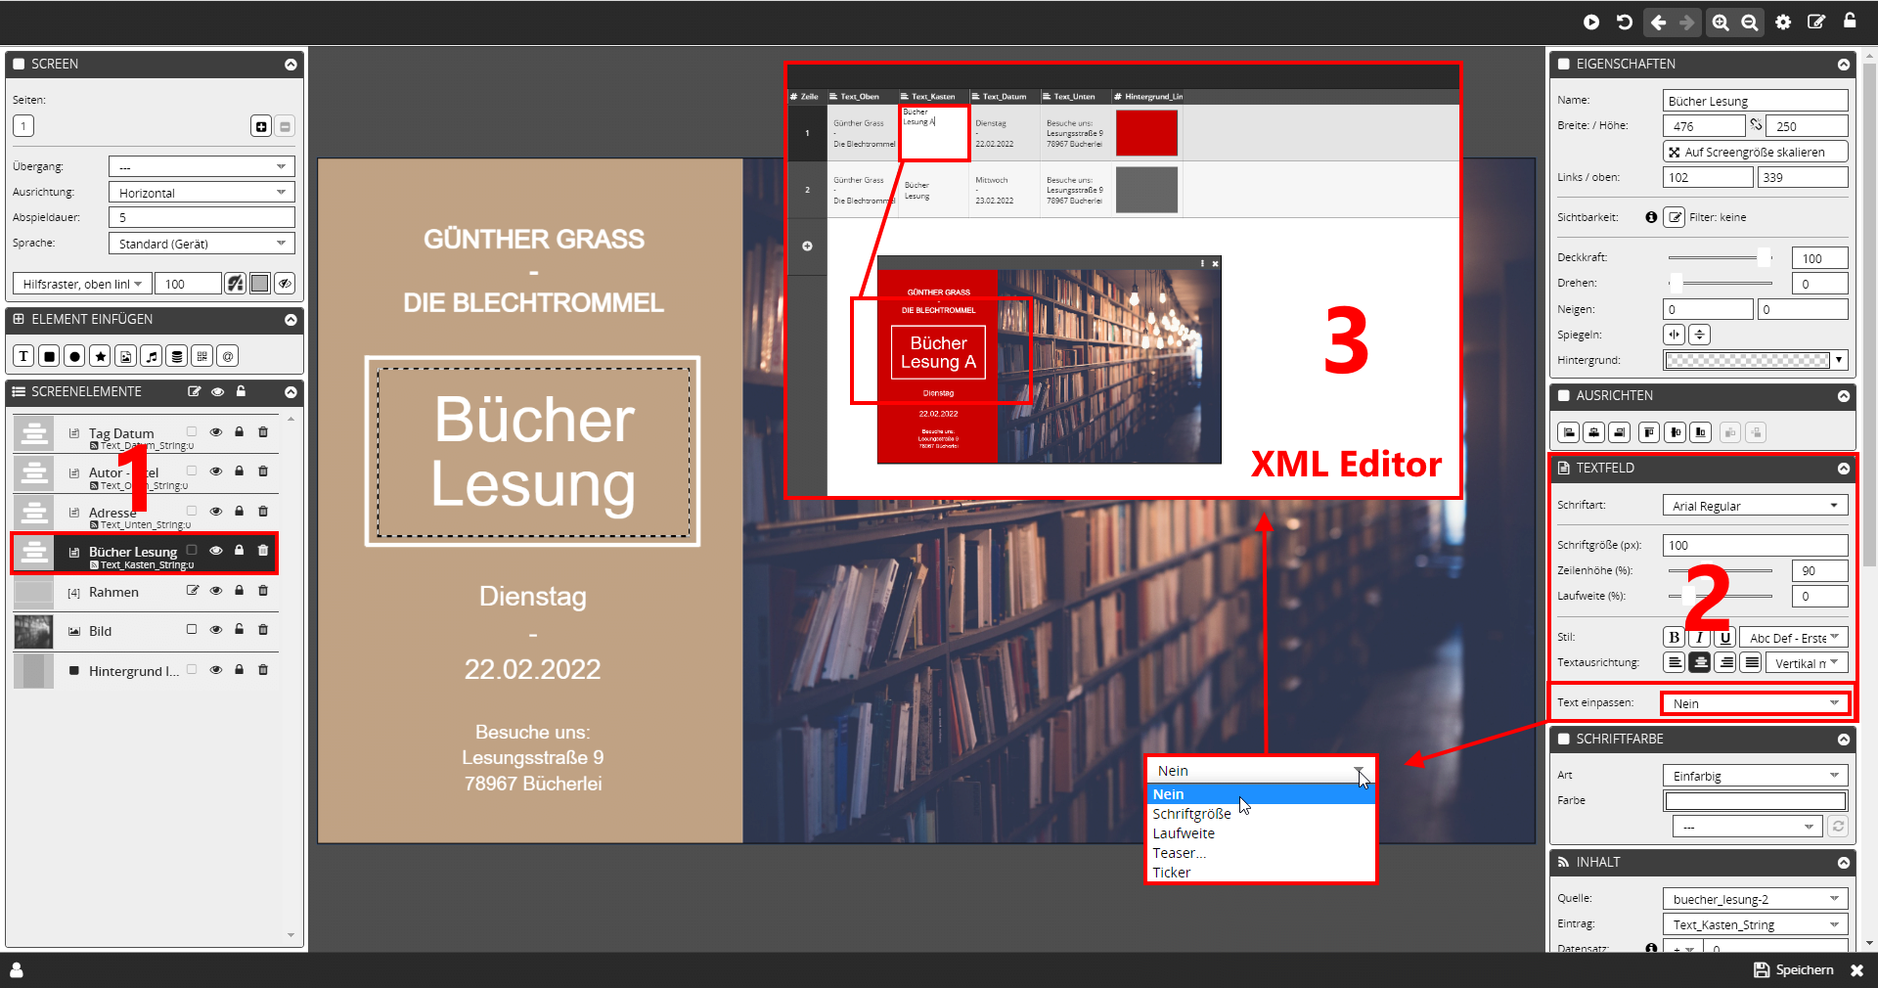Insert a QR code element
Image resolution: width=1878 pixels, height=988 pixels.
coord(201,356)
